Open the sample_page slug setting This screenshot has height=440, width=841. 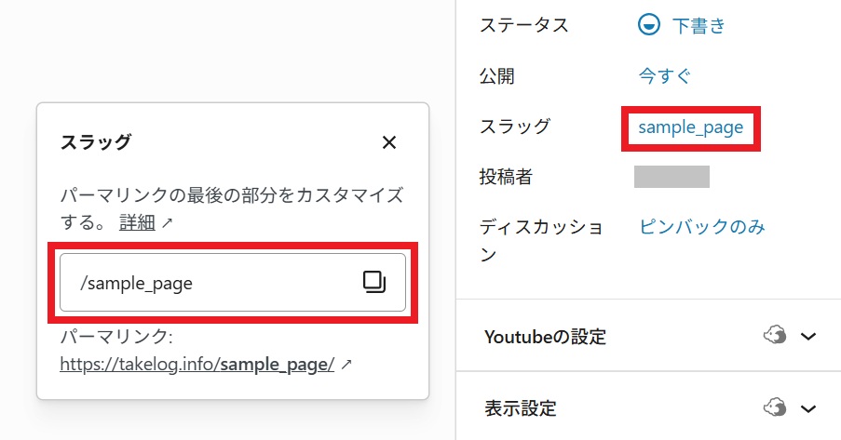pos(691,127)
